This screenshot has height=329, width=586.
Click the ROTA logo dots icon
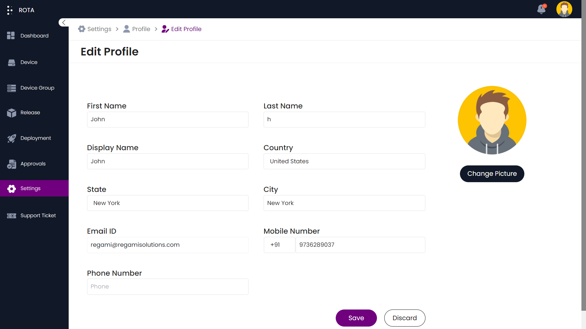click(x=10, y=10)
